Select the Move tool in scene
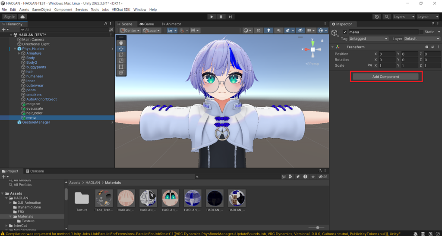 coord(121,49)
